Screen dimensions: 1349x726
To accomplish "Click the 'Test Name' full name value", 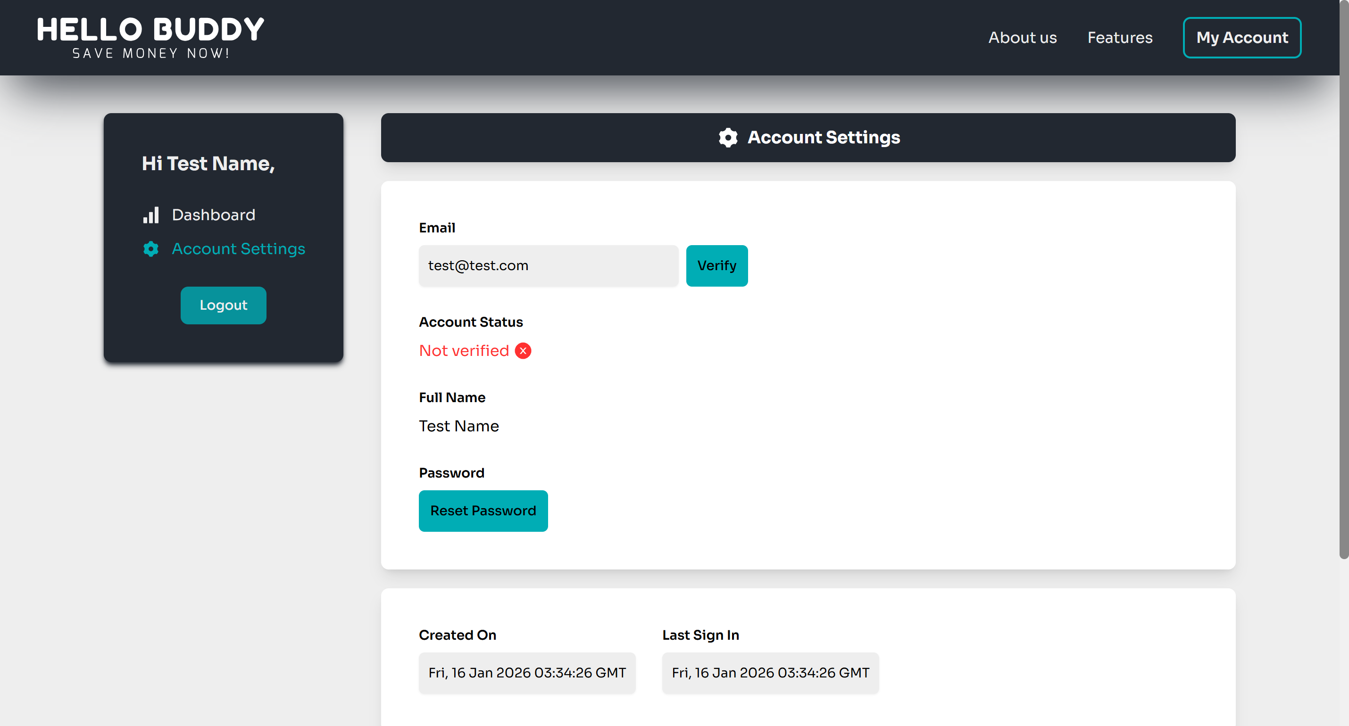I will pos(459,426).
